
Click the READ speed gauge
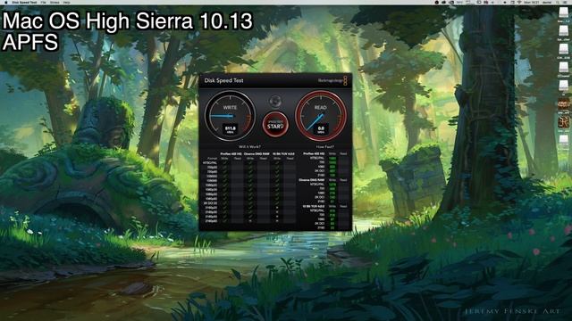(x=321, y=116)
